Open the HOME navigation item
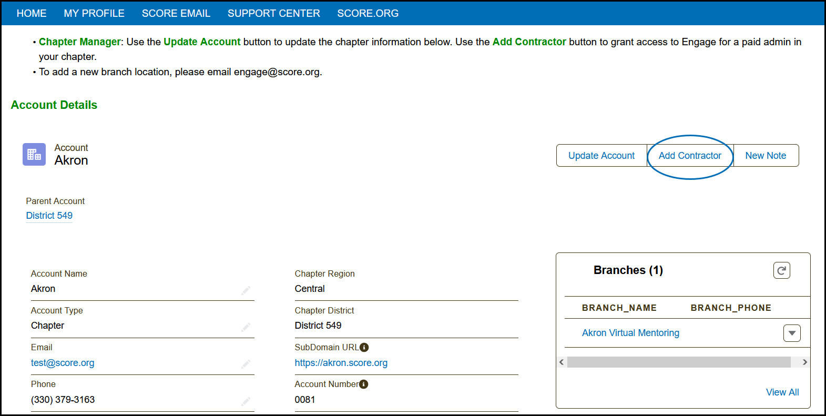826x416 pixels. [32, 13]
